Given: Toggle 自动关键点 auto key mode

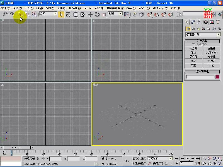Looking at the screenshot, I should coord(139,158).
